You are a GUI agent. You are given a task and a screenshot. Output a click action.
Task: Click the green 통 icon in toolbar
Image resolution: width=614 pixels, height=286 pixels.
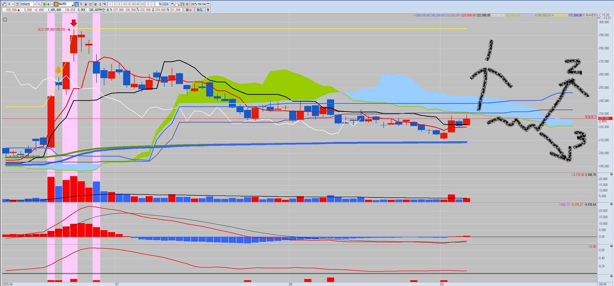[44, 4]
